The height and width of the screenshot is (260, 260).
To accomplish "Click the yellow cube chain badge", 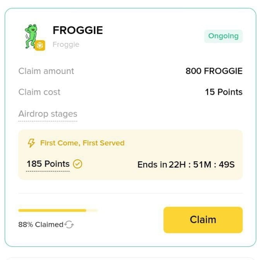I will click(x=40, y=46).
